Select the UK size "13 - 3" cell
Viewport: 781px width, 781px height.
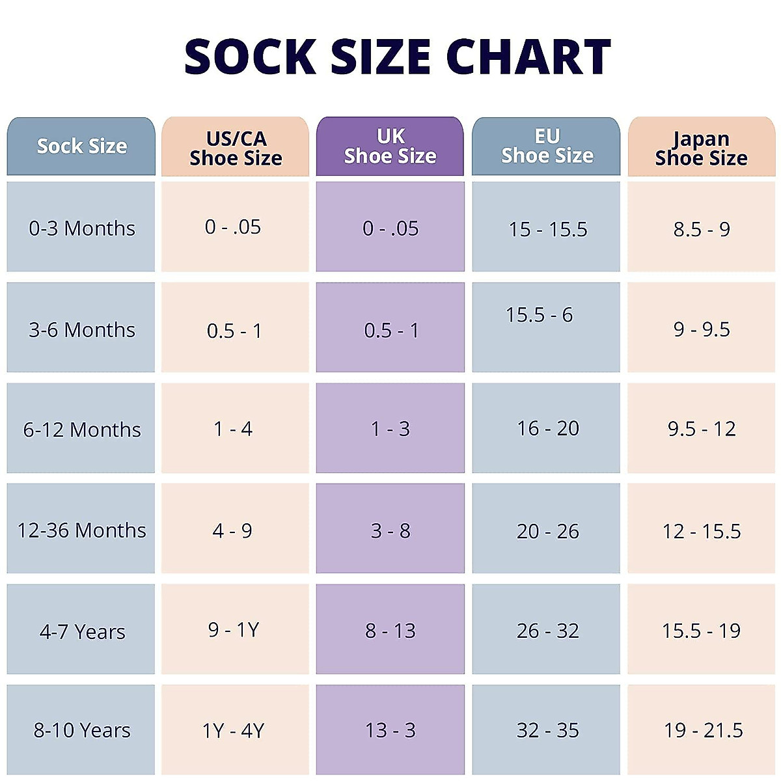pyautogui.click(x=390, y=730)
